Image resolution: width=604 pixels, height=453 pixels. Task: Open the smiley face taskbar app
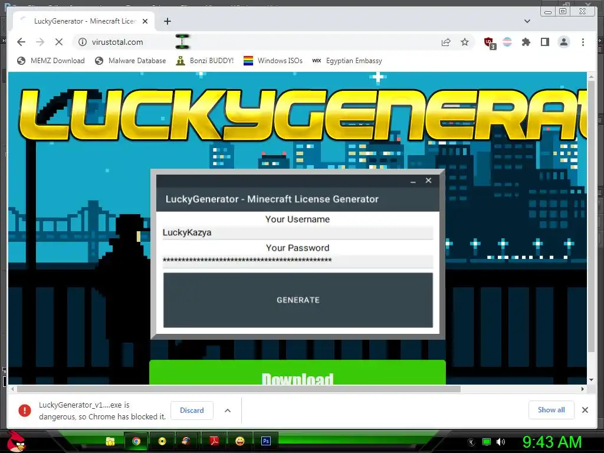click(239, 441)
